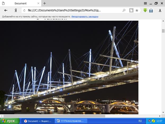Image resolution: width=165 pixels, height=124 pixels.
Task: Select the Document tab
Action: click(21, 3)
